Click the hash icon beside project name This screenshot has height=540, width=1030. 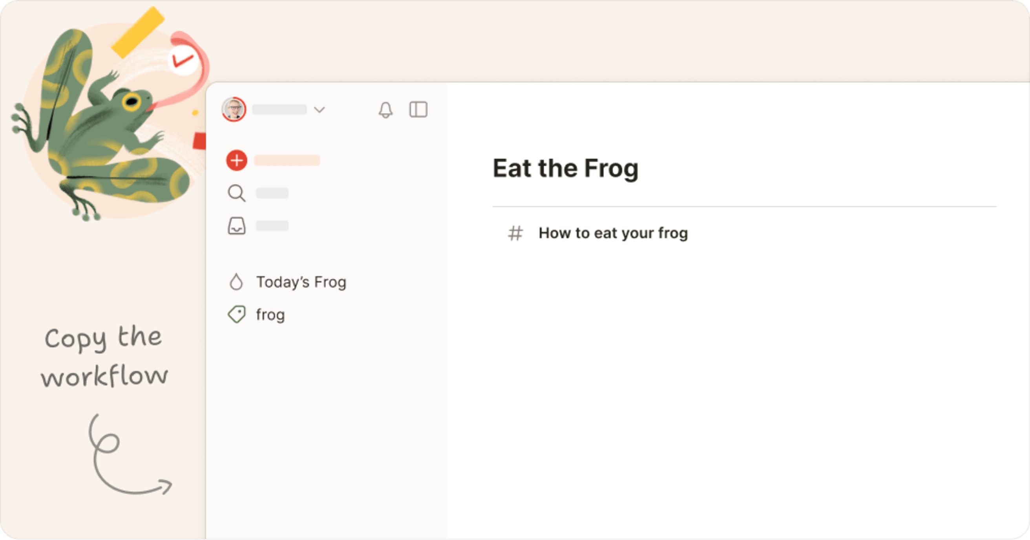515,233
